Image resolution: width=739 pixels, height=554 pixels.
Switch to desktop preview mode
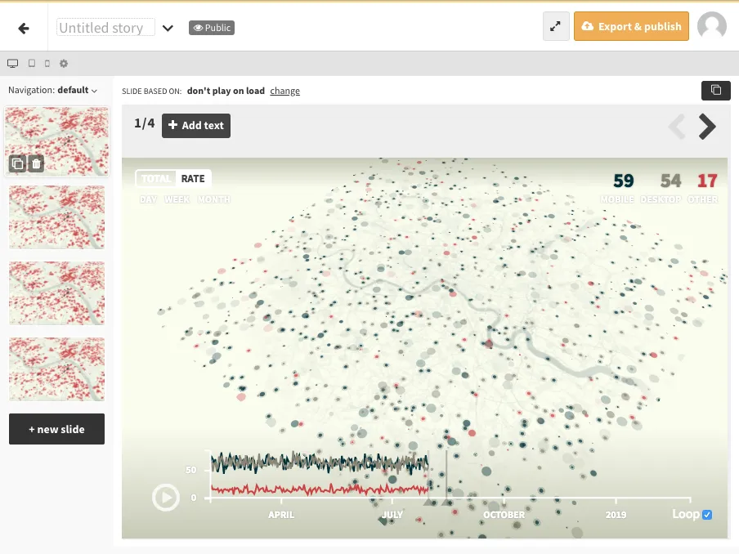12,63
